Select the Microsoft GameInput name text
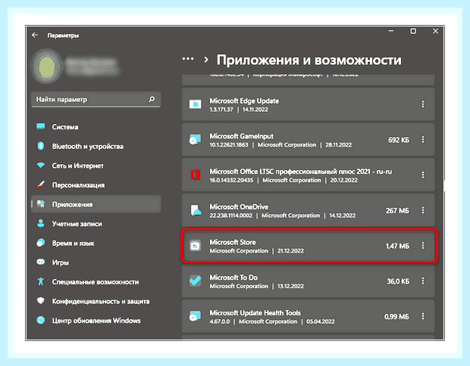 [x=241, y=136]
